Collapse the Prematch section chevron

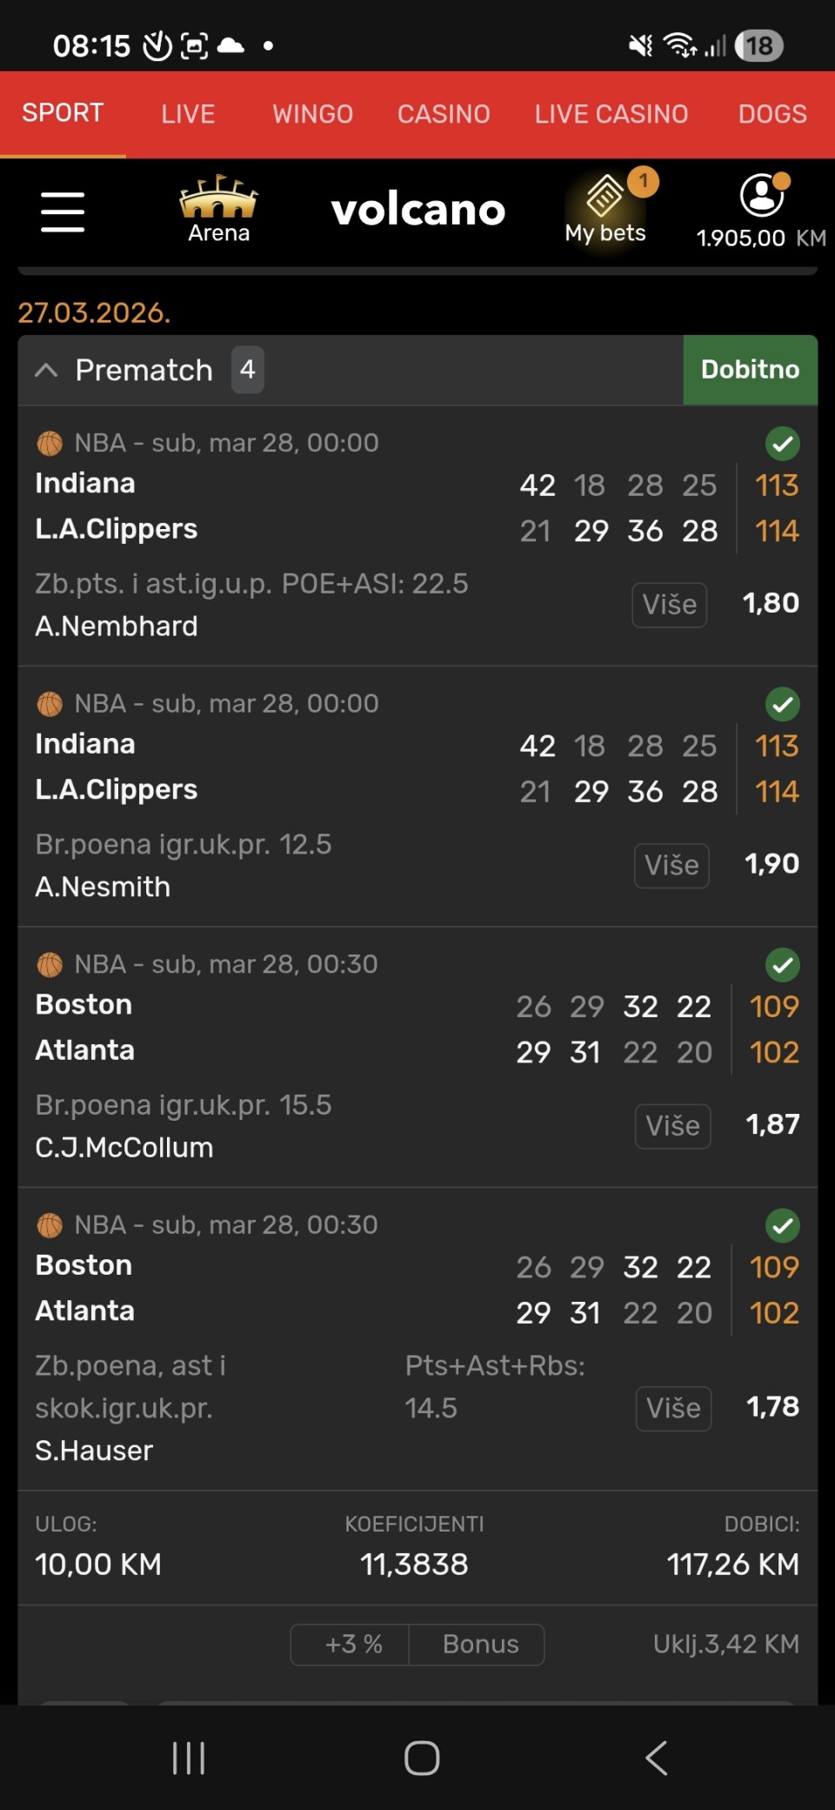point(46,370)
